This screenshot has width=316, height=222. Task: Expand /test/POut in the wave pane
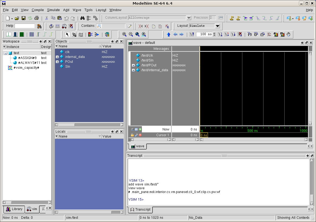(133, 65)
